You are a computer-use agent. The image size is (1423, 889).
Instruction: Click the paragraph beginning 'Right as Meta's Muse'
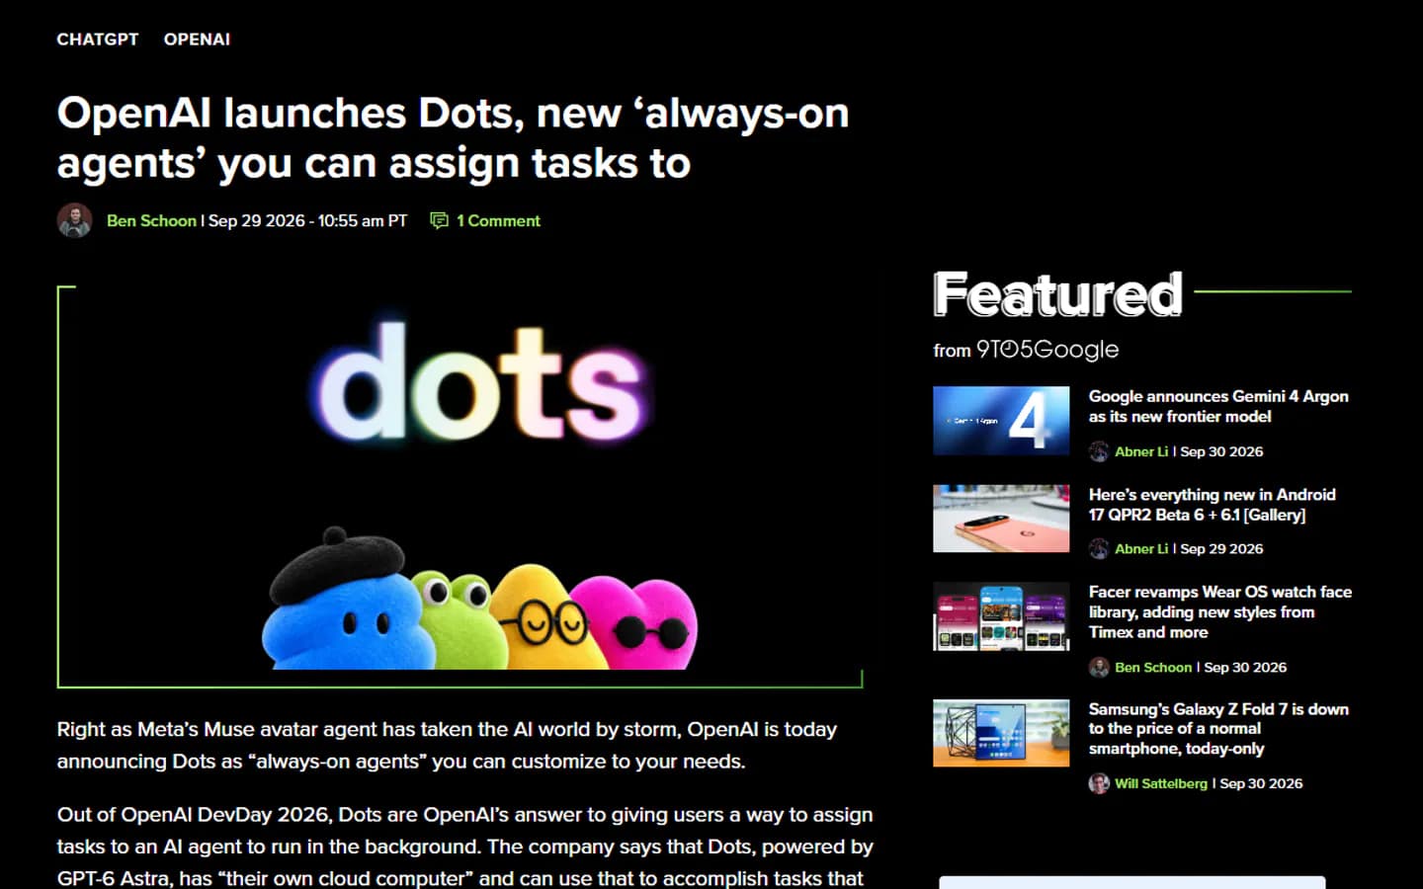point(447,745)
